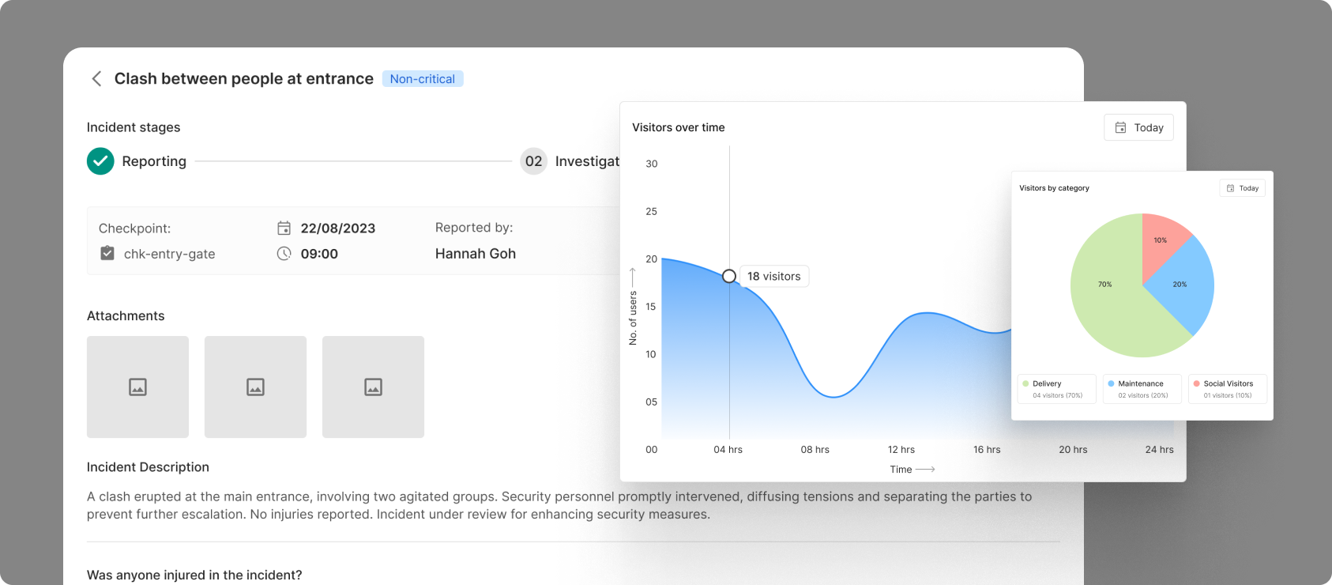Click the date 22/08/2023
The height and width of the screenshot is (585, 1332).
pos(338,228)
